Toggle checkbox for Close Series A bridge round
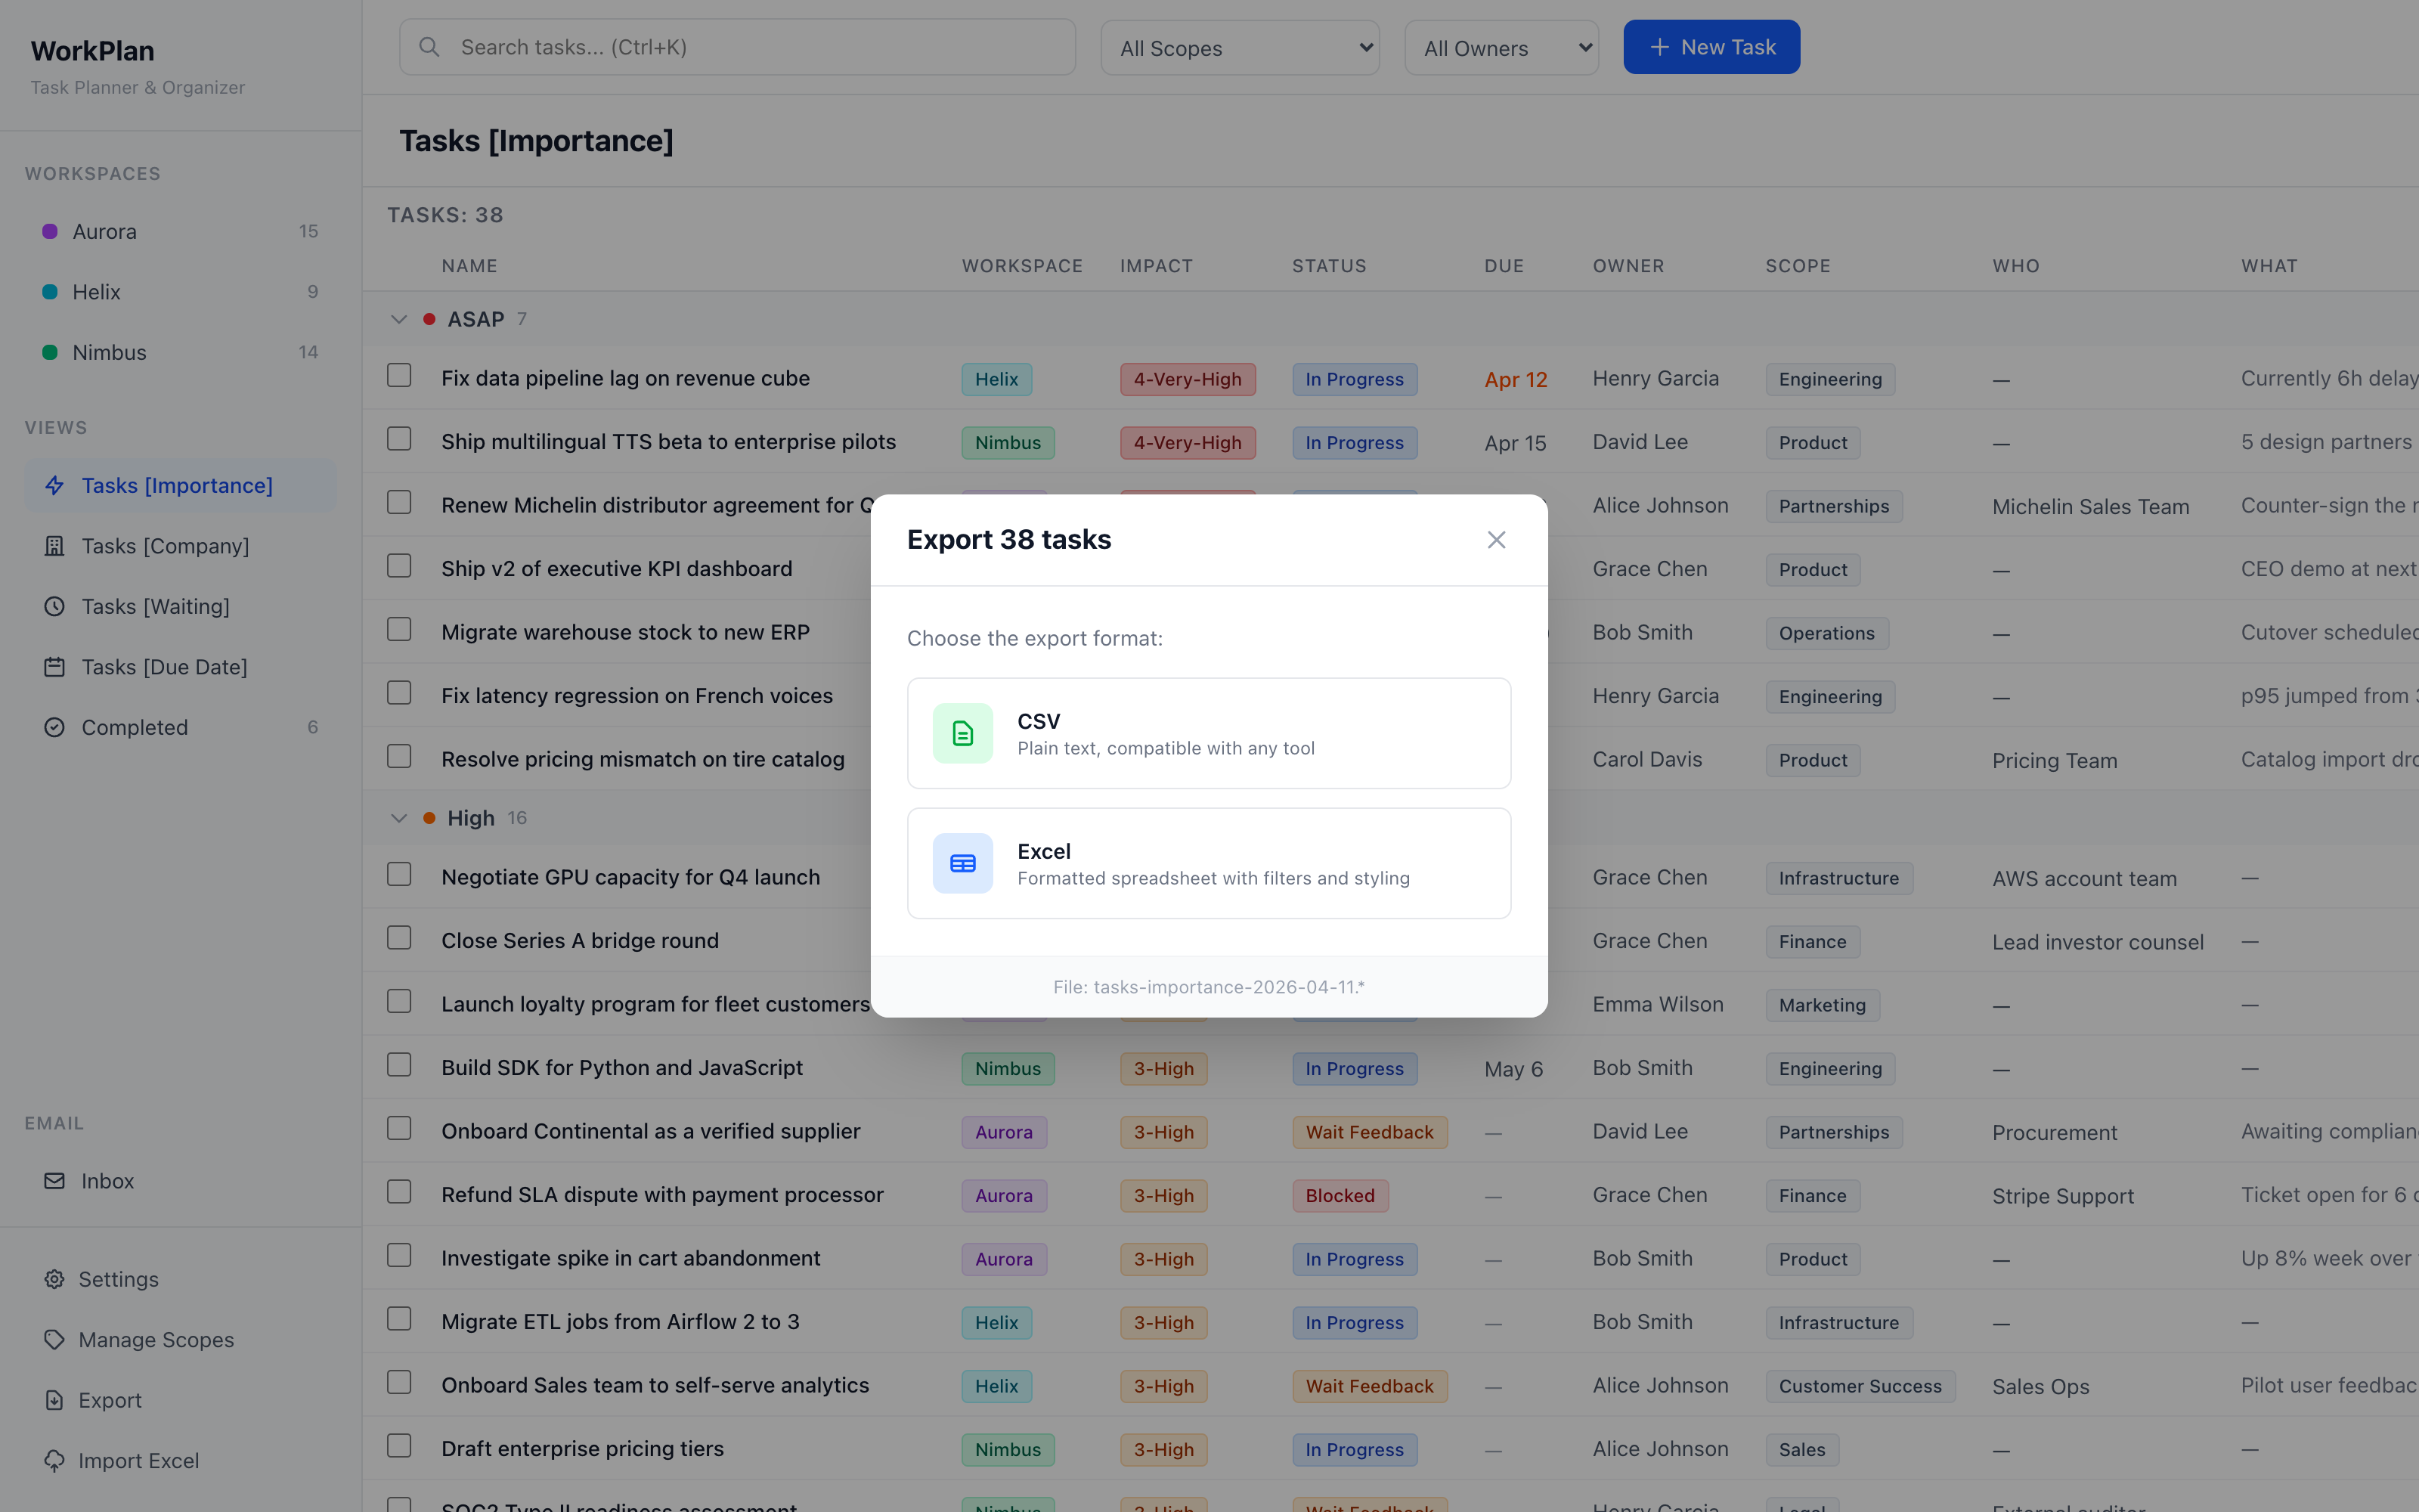 [x=399, y=937]
